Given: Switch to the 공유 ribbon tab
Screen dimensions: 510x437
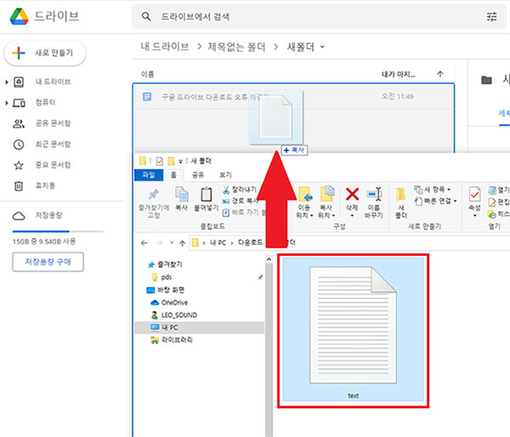Looking at the screenshot, I should click(x=197, y=175).
